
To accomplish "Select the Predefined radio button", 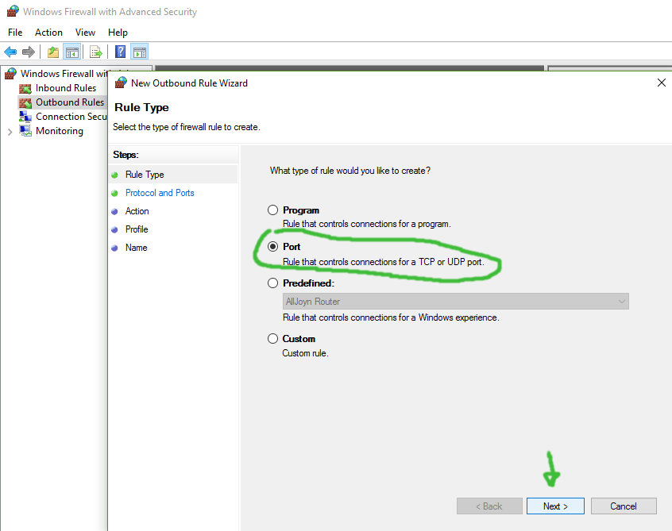I will pos(272,283).
